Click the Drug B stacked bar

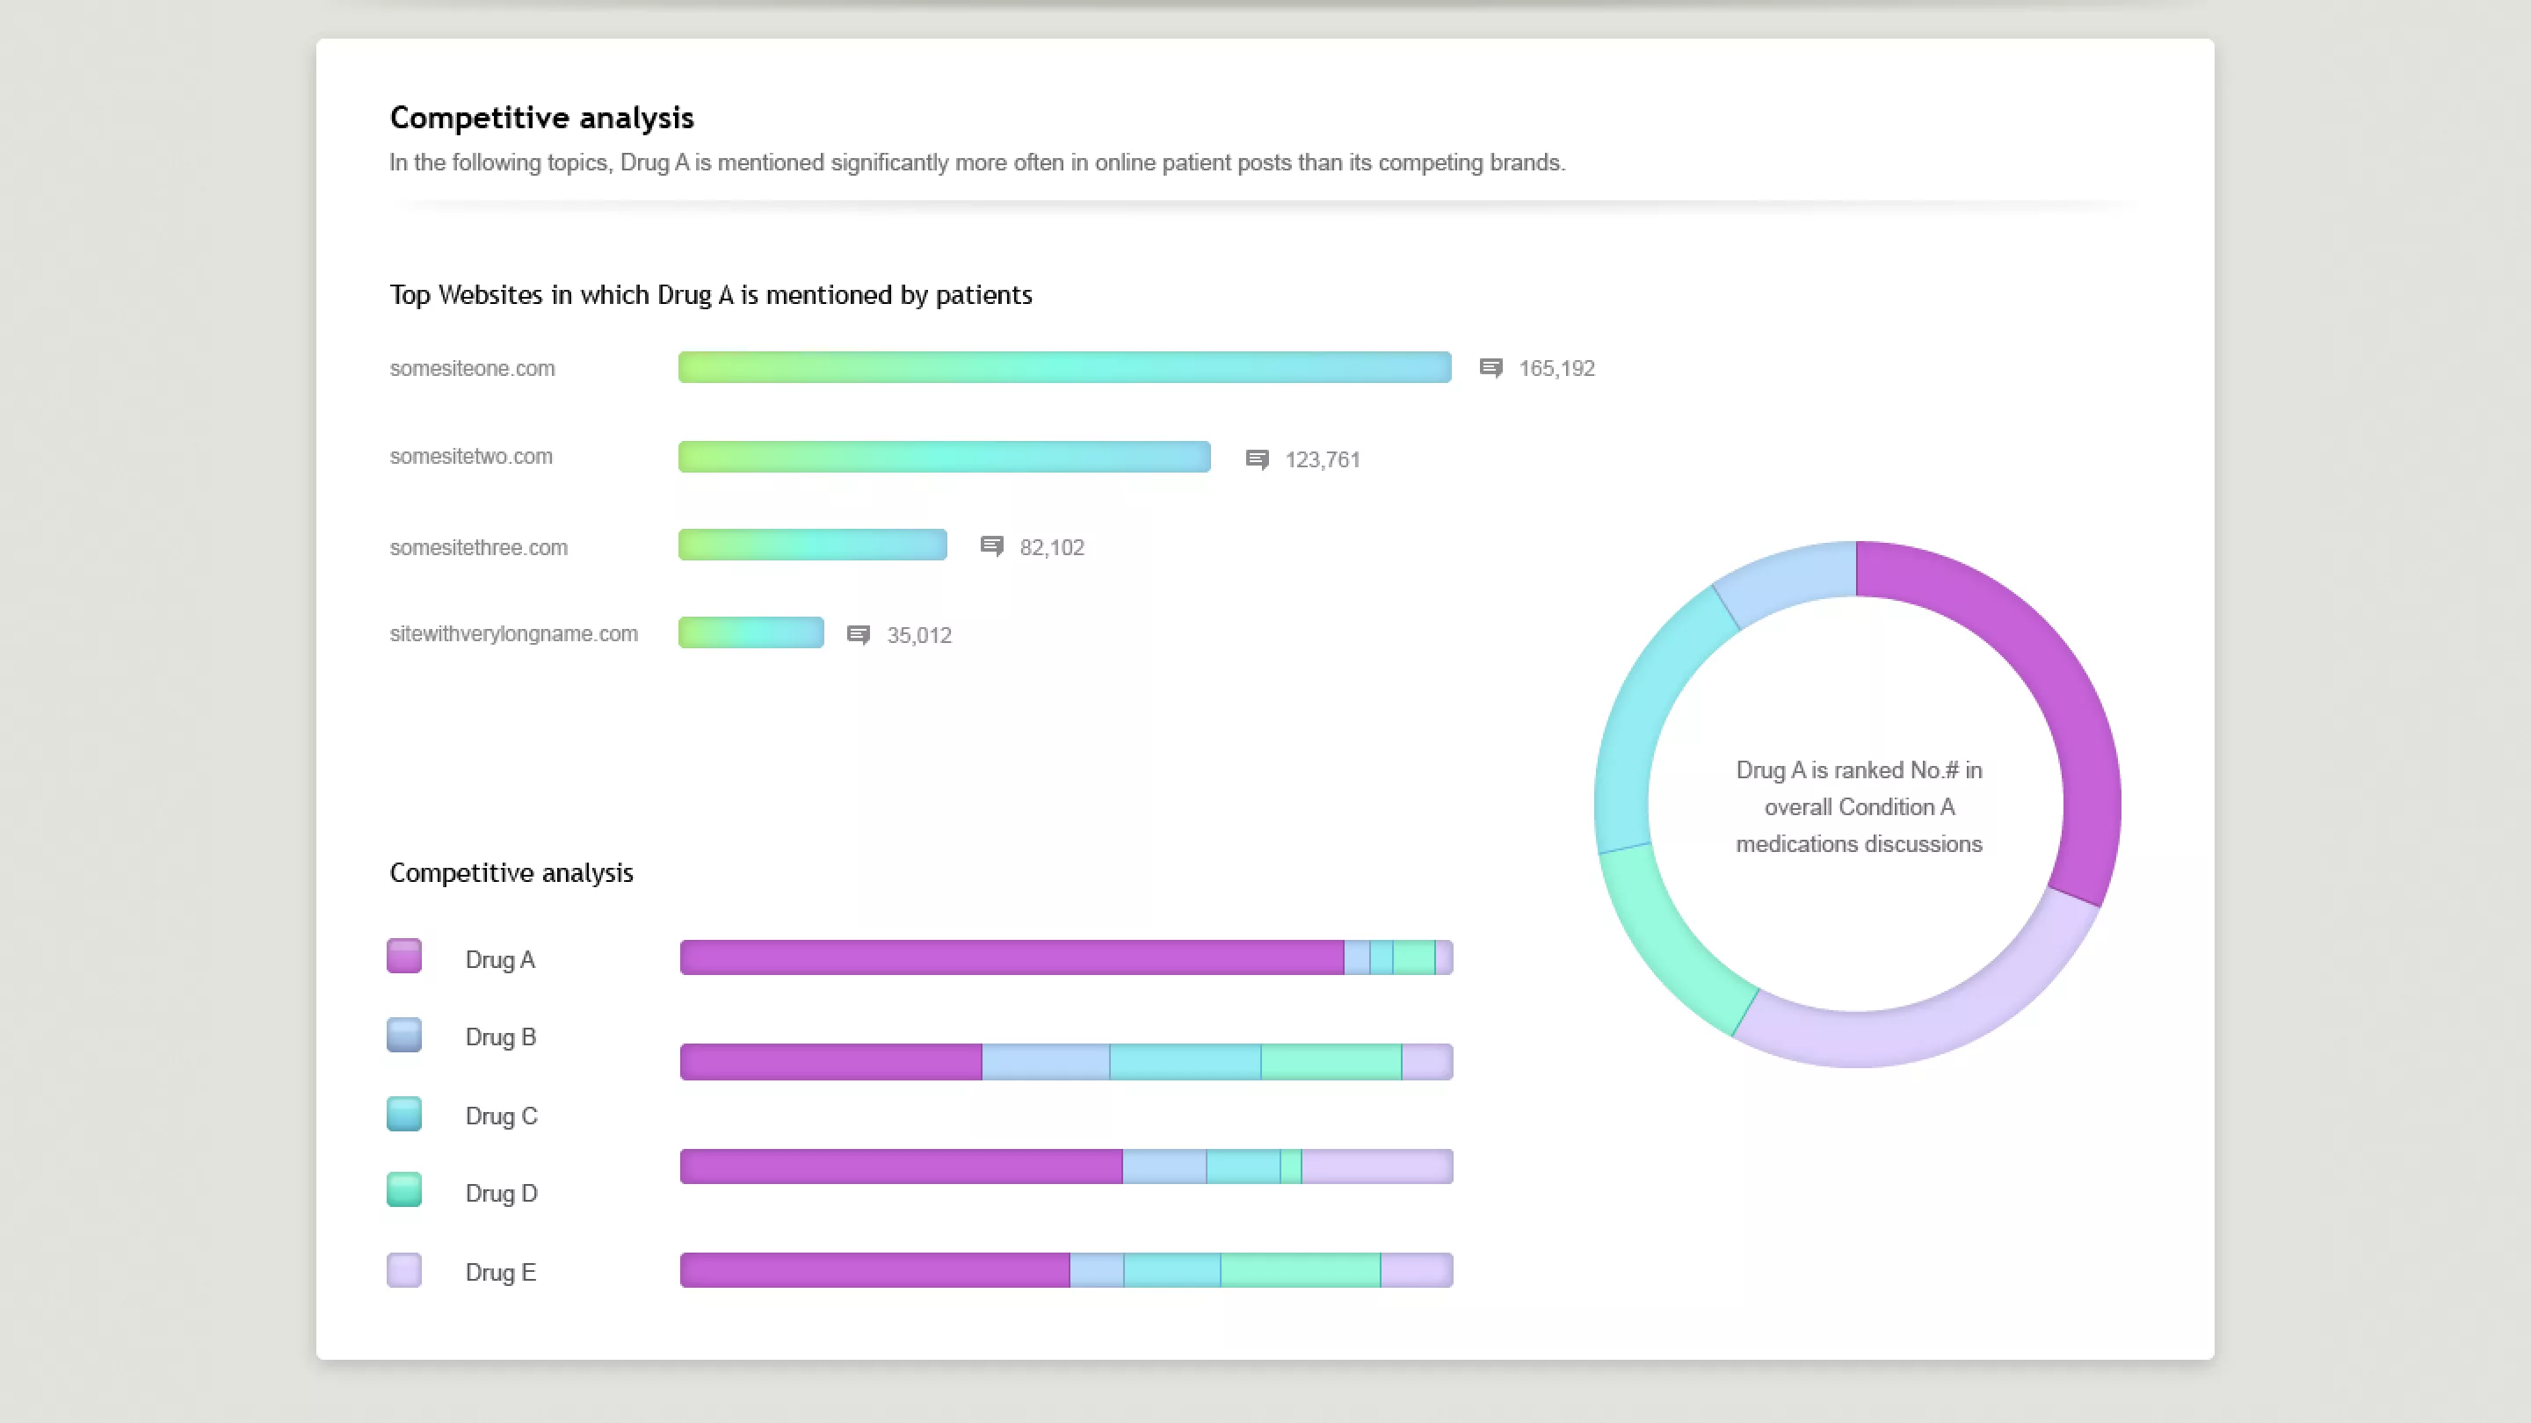coord(1066,1062)
